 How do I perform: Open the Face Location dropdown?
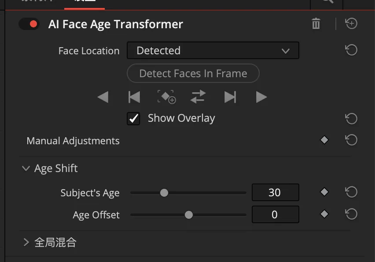click(x=213, y=51)
